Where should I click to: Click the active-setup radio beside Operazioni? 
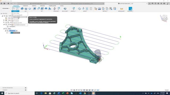[16, 31]
